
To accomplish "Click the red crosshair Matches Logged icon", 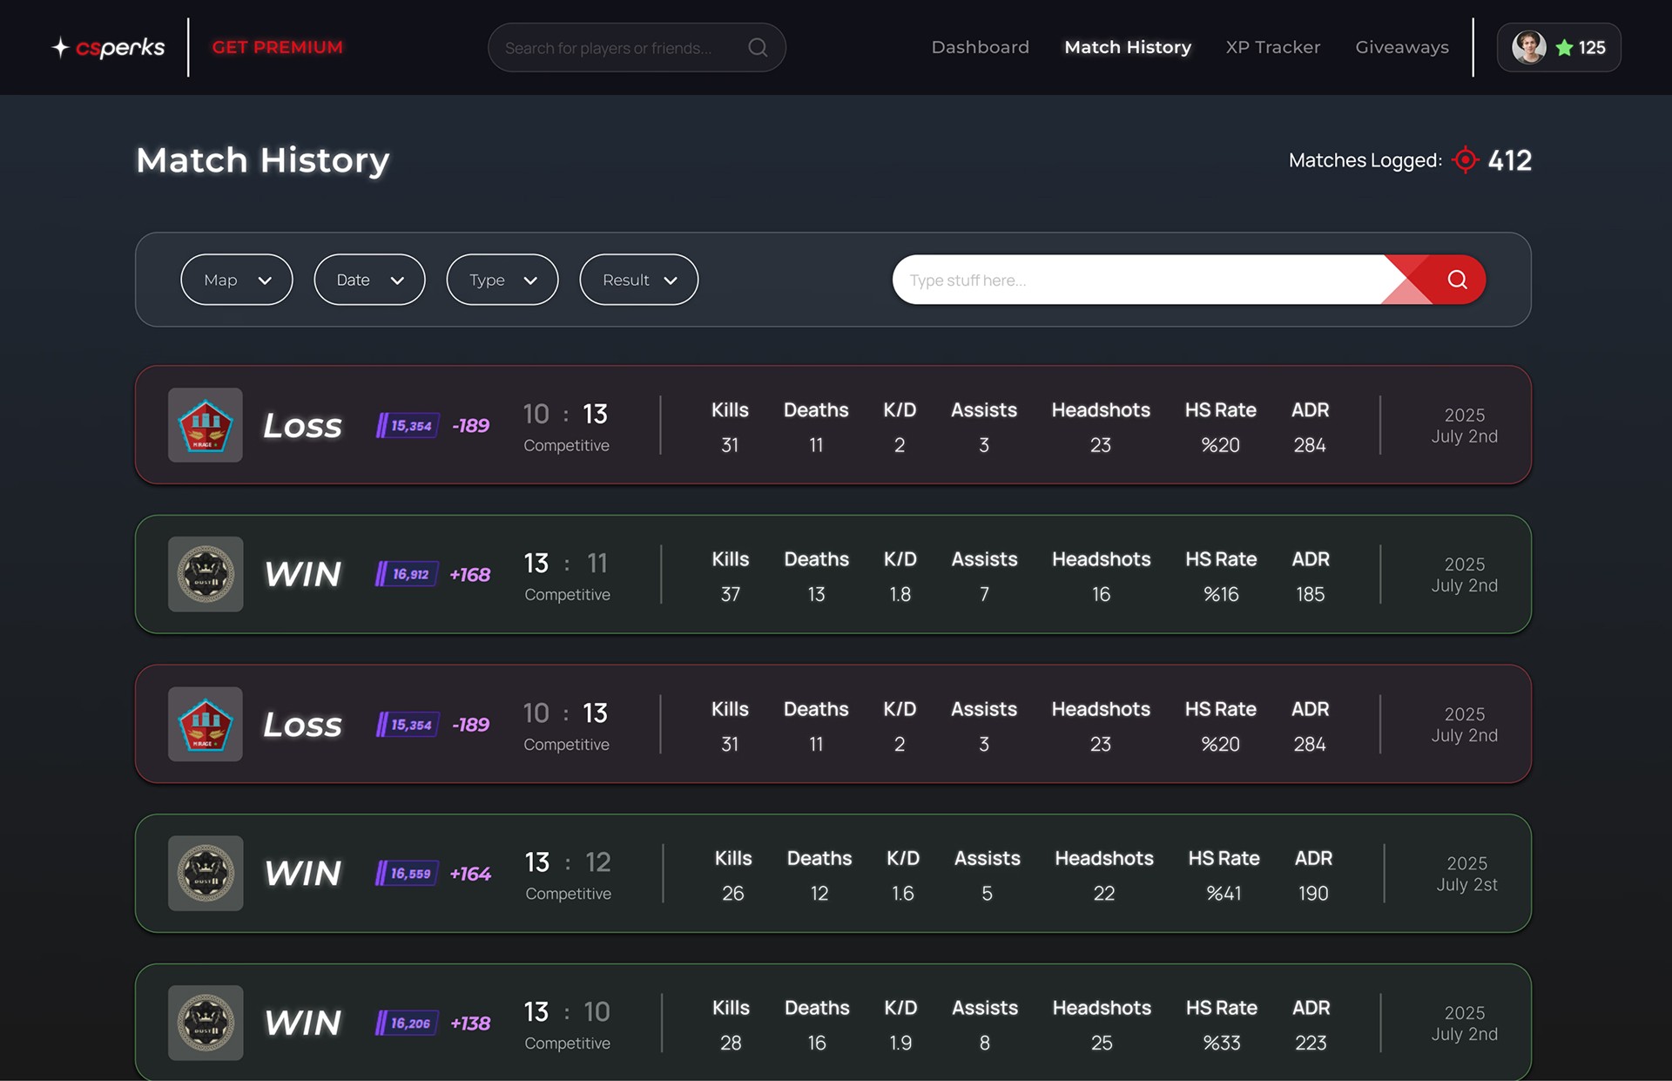I will point(1466,159).
